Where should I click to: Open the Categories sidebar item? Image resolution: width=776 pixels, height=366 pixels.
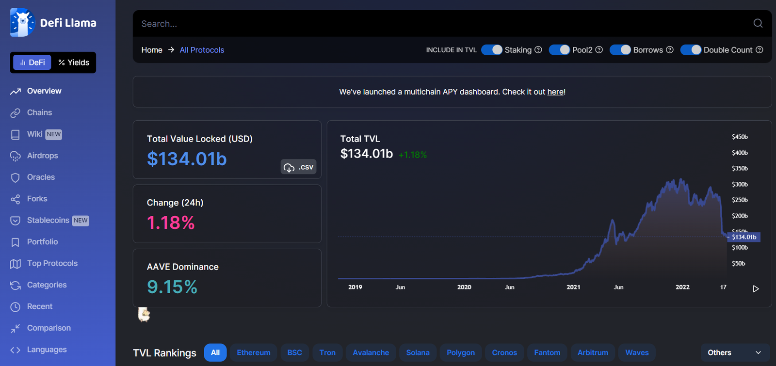[38, 285]
